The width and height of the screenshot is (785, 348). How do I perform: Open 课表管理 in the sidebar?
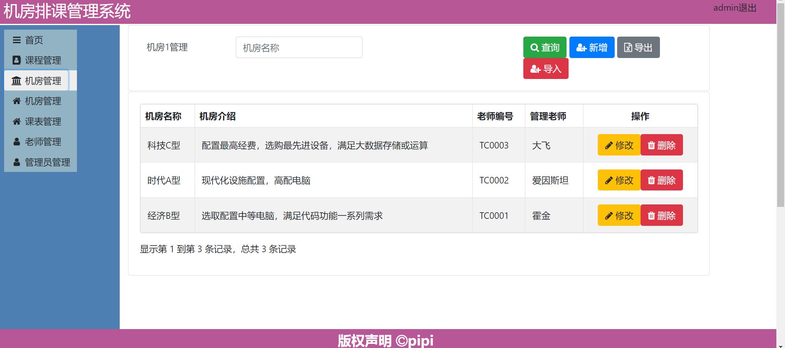click(40, 121)
